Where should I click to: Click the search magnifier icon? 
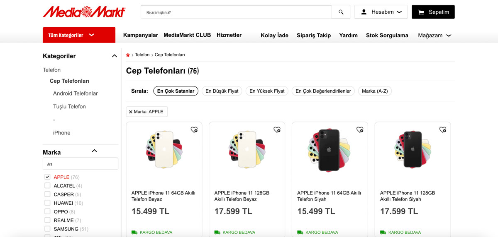click(341, 12)
